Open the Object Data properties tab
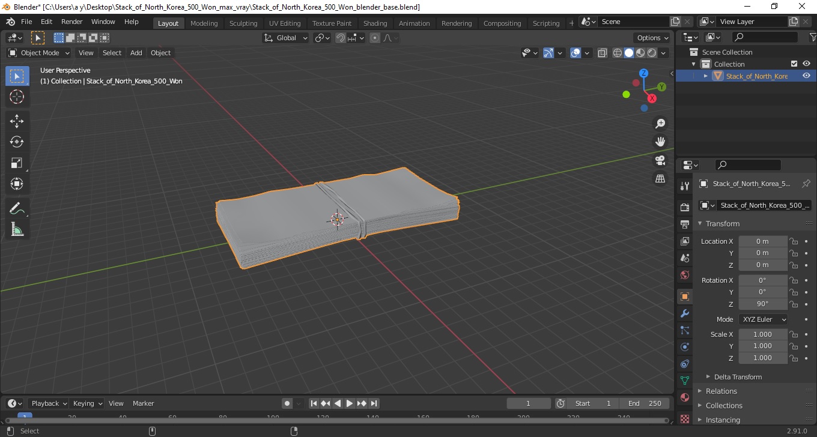Screen dimensions: 817x437 (684, 381)
